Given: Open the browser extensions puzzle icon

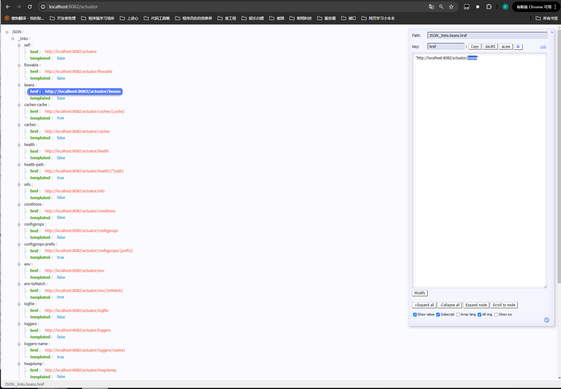Looking at the screenshot, I should coord(488,6).
